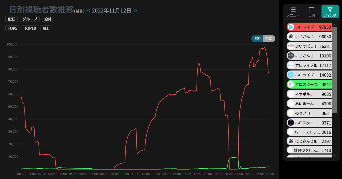Switch chart scale to 線形
This screenshot has height=179, width=342.
tap(258, 38)
